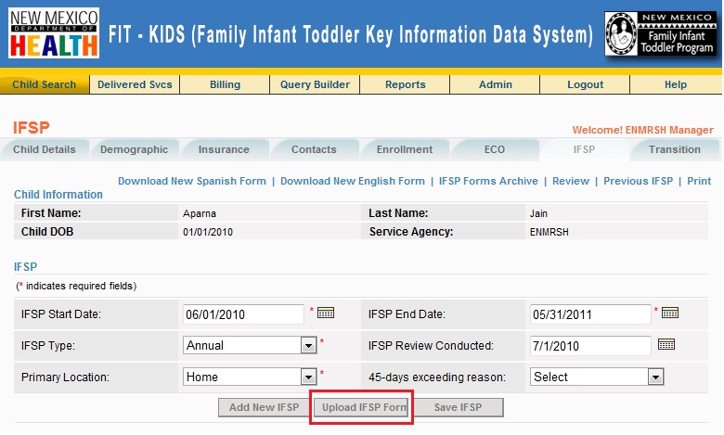Open the IFSP Forms Archive link
Screen dimensions: 724x435
(488, 181)
